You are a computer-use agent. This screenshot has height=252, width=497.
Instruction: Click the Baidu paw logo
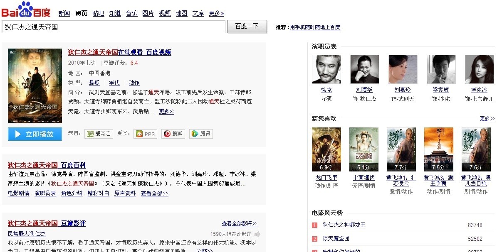[26, 10]
